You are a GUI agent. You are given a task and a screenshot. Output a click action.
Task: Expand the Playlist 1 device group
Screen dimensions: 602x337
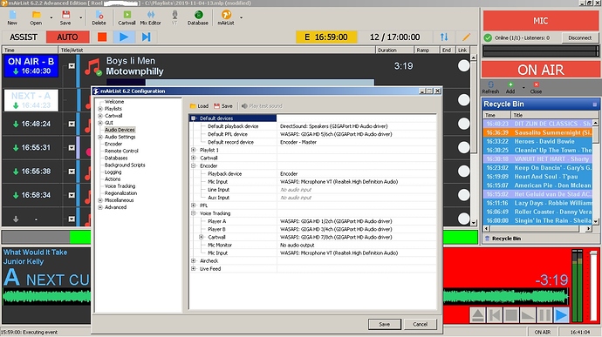[x=194, y=150]
